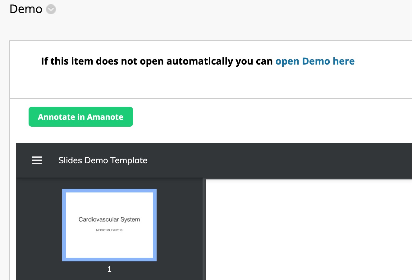Click the Slides Demo Template title
This screenshot has width=412, height=280.
pyautogui.click(x=103, y=160)
